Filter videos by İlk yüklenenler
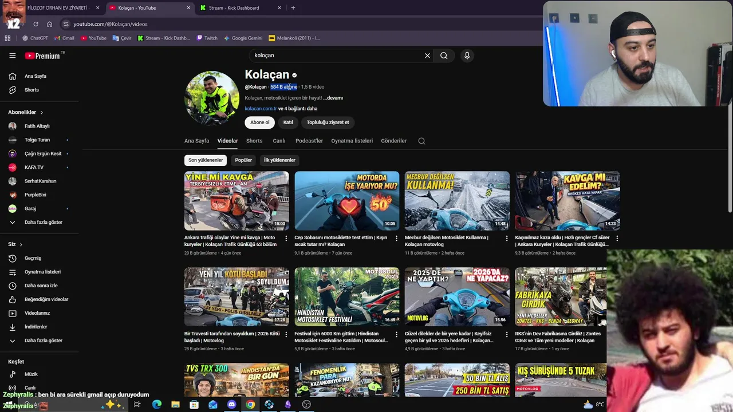Screen dimensions: 733x412 coord(279,160)
